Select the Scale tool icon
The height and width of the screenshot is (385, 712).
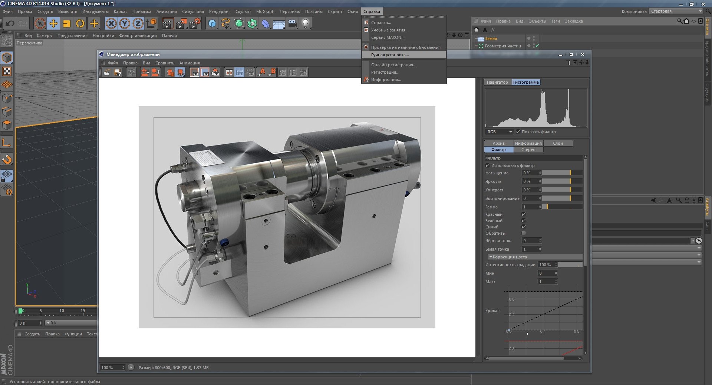67,24
